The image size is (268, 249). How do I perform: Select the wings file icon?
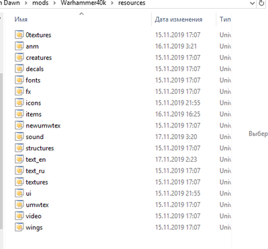(19, 228)
